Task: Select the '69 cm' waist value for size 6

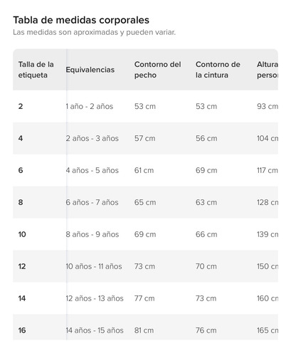Action: (x=206, y=170)
